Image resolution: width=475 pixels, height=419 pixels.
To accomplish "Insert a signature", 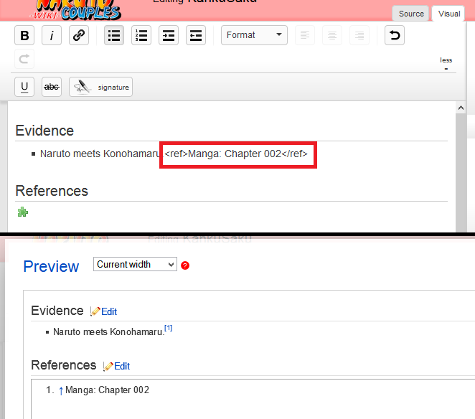I will pyautogui.click(x=100, y=87).
